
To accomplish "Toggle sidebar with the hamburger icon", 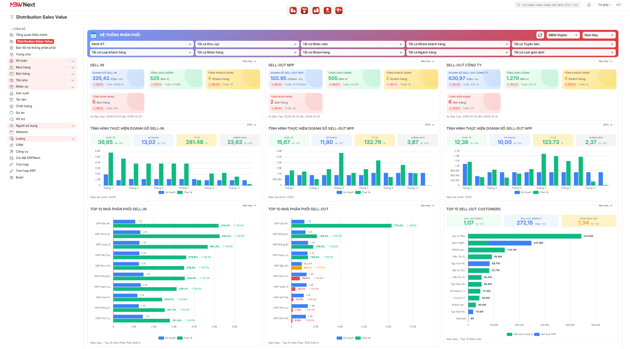I will (x=12, y=17).
